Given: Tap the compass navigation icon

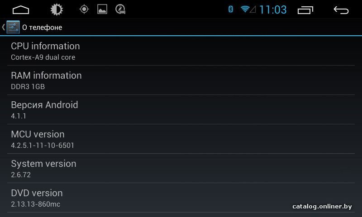Looking at the screenshot, I should point(120,9).
